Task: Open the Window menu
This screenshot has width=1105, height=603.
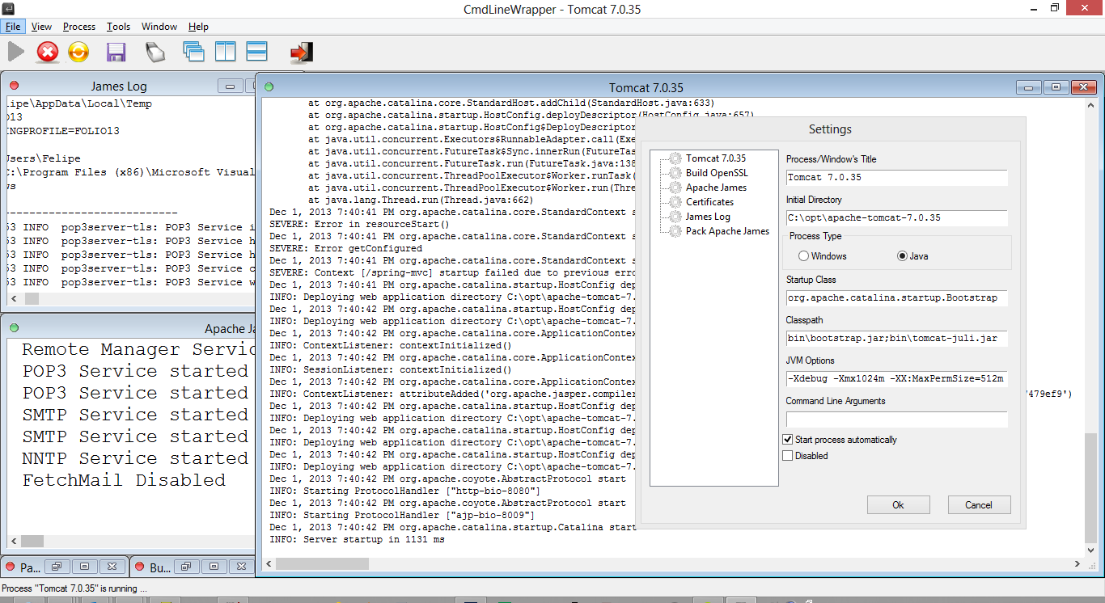Action: [x=159, y=27]
